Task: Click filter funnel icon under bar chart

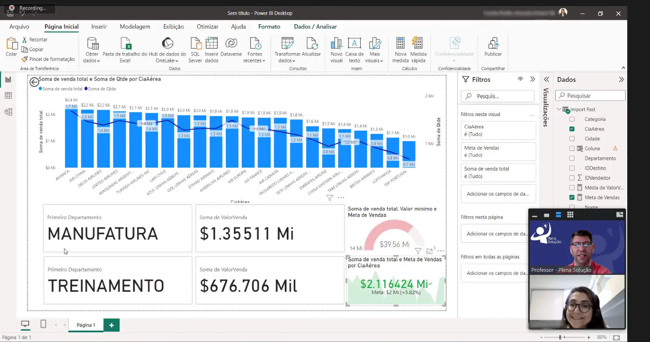Action: (x=330, y=198)
